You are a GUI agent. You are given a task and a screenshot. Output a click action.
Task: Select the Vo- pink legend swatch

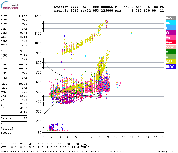(171, 37)
